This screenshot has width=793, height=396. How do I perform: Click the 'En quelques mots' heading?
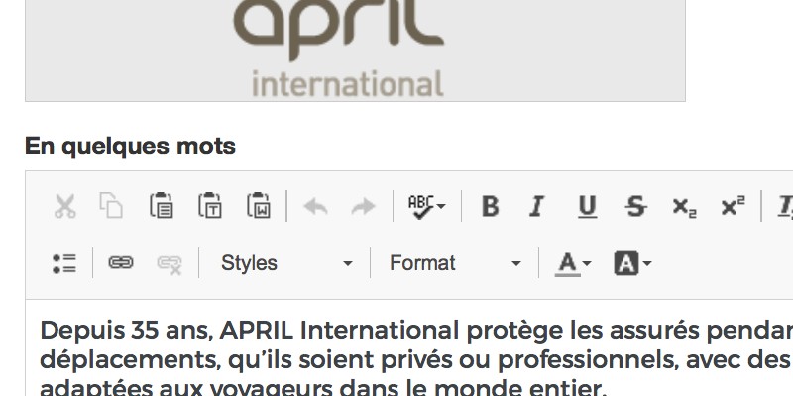(x=130, y=147)
